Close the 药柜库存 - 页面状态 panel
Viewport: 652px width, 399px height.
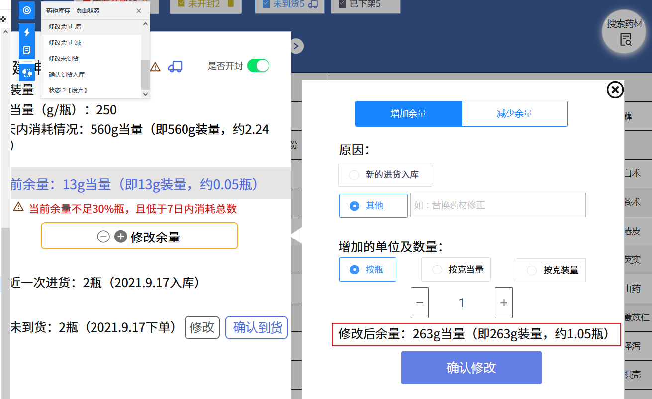click(x=139, y=10)
